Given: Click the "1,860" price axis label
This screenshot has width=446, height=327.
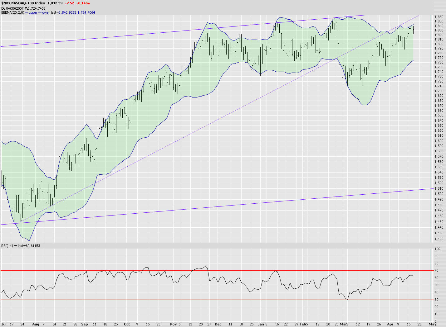Looking at the screenshot, I should coord(439,17).
